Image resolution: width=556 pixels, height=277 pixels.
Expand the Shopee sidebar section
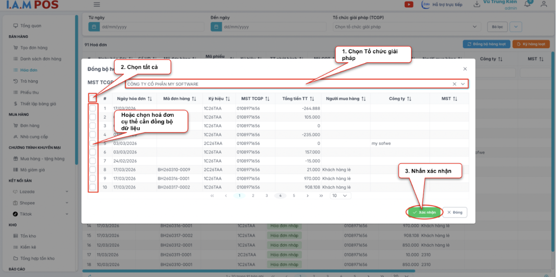pyautogui.click(x=67, y=203)
